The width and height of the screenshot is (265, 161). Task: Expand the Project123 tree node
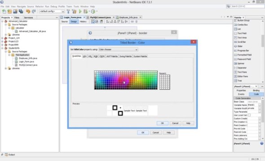pos(2,42)
